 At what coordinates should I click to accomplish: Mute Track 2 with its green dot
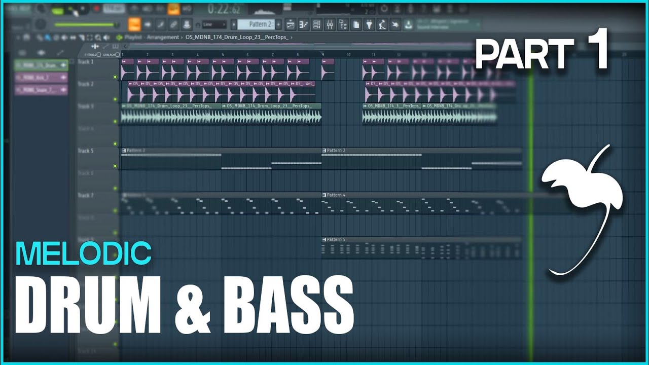coord(115,99)
